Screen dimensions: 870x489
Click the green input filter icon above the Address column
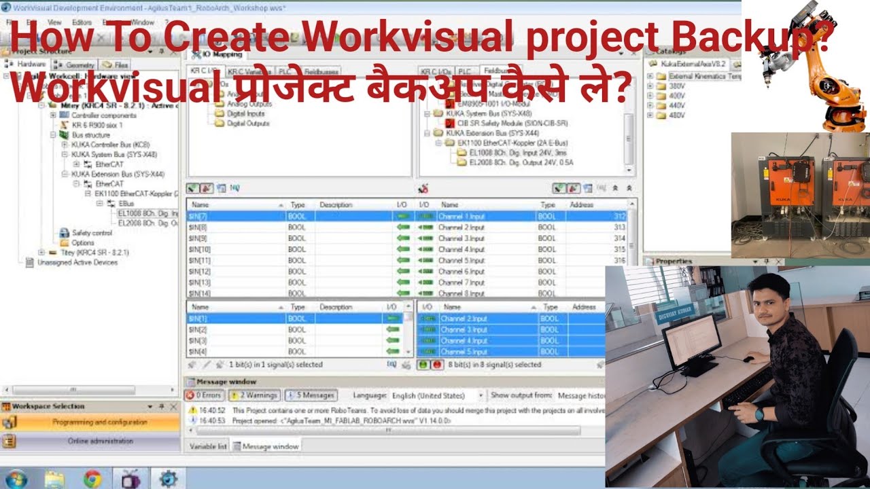559,188
